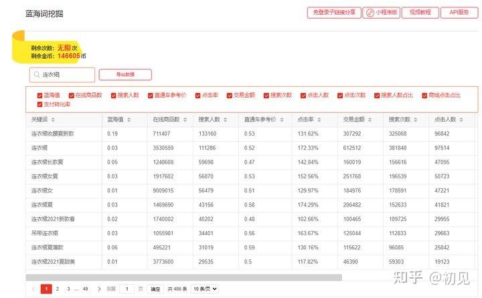482x298 pixels.
Task: Disable the 支付转化率 filter checkbox
Action: click(39, 104)
